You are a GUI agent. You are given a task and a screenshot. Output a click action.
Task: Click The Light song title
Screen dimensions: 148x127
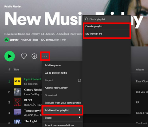tap(30, 121)
